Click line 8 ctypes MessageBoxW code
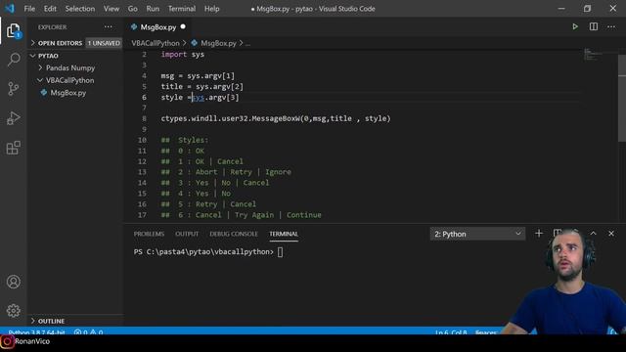Image resolution: width=626 pixels, height=352 pixels. 276,118
